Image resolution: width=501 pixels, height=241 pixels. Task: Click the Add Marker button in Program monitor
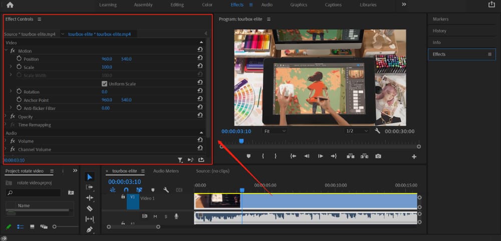click(248, 156)
